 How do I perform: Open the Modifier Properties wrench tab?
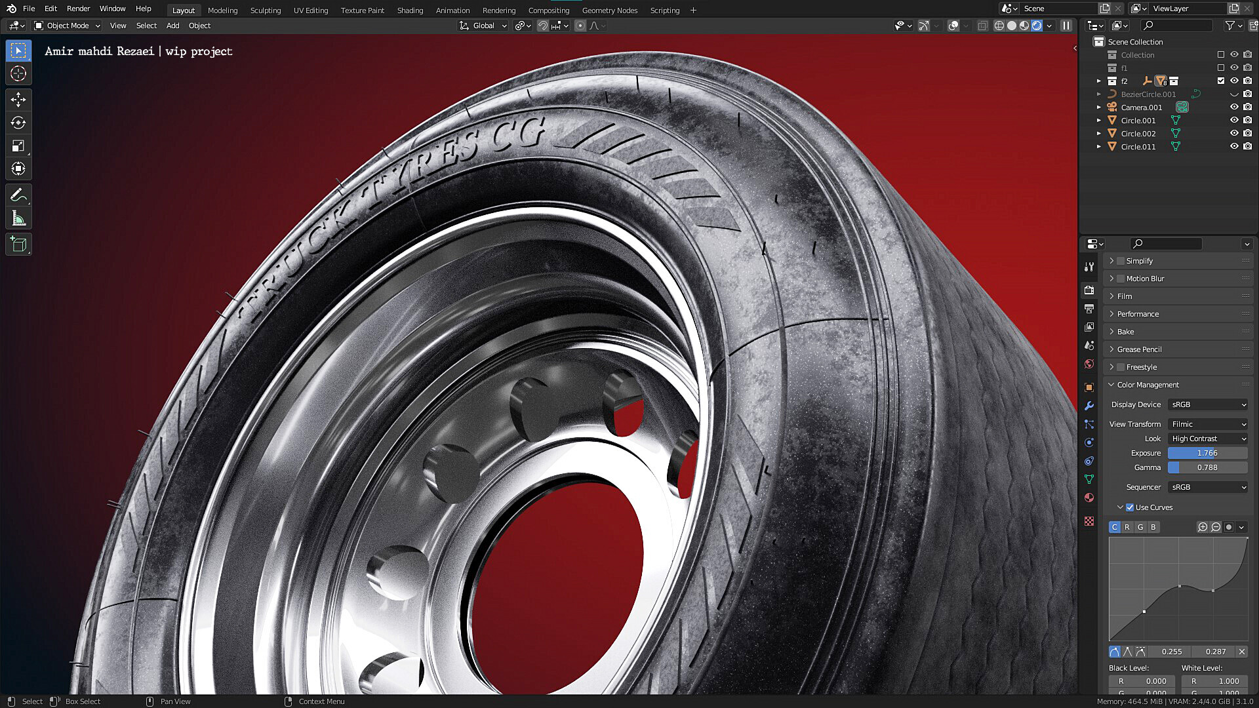coord(1089,406)
